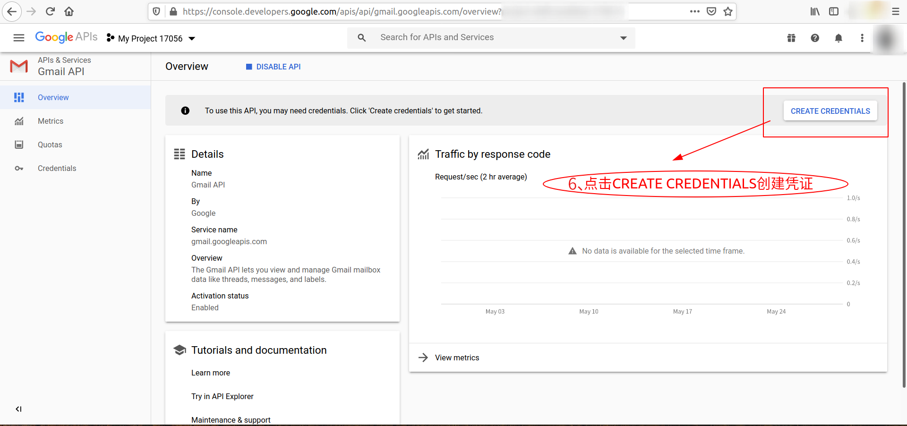Click the Save to Pocket icon

click(711, 11)
